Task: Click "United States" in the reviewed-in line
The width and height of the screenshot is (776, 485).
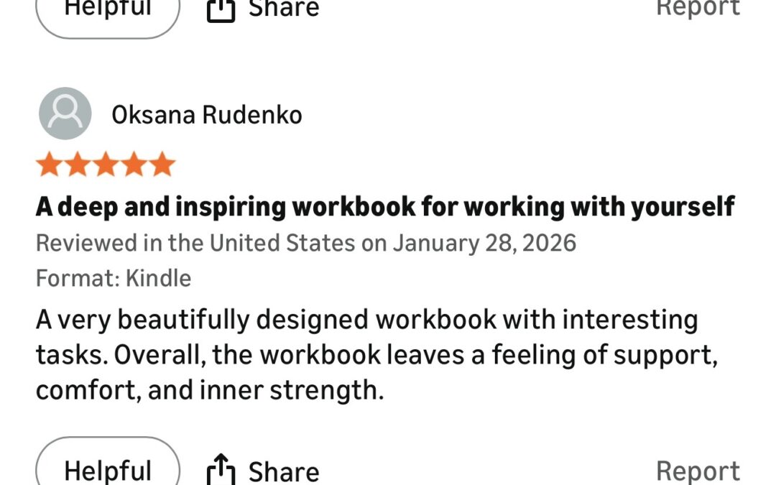Action: [x=282, y=243]
